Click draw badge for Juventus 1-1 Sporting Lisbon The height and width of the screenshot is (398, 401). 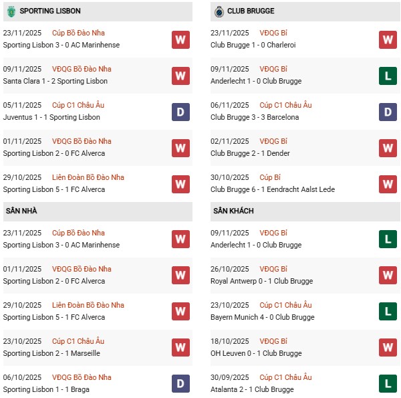180,112
